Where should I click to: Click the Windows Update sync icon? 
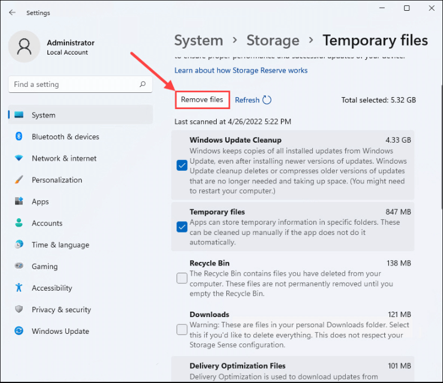pyautogui.click(x=19, y=331)
